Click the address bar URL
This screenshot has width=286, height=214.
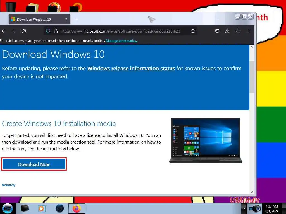[120, 31]
